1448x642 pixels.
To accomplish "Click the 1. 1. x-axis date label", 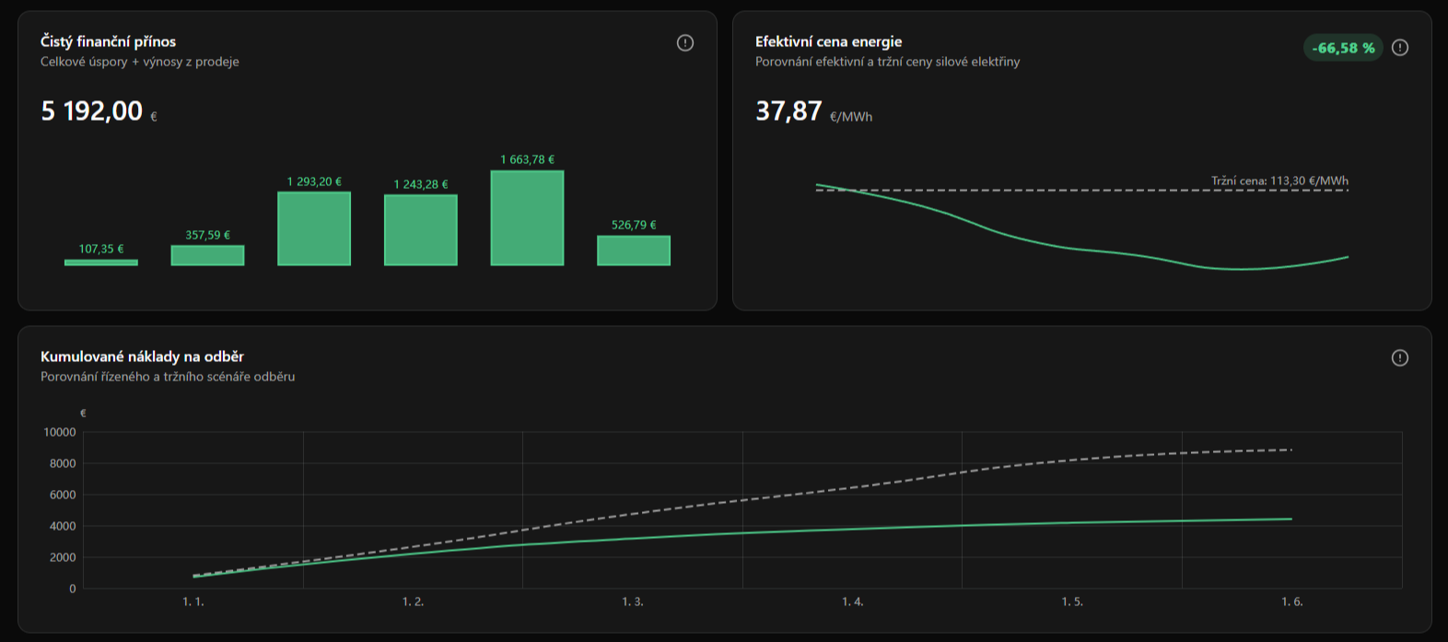I will tap(193, 601).
